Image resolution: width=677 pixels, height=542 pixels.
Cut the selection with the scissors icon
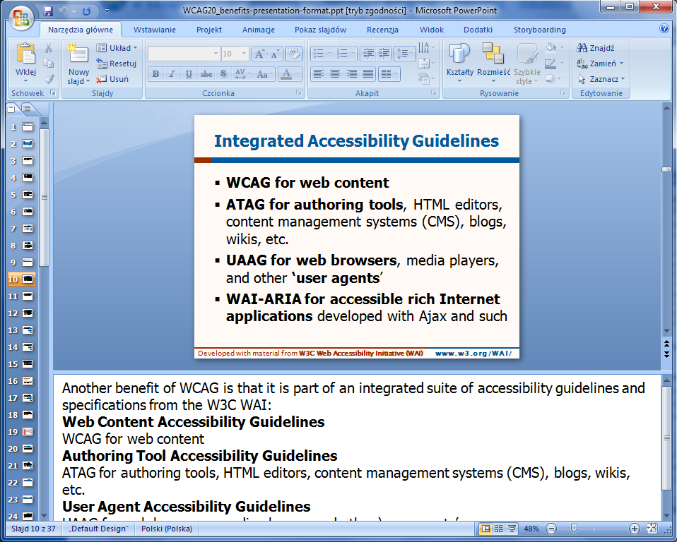[49, 48]
